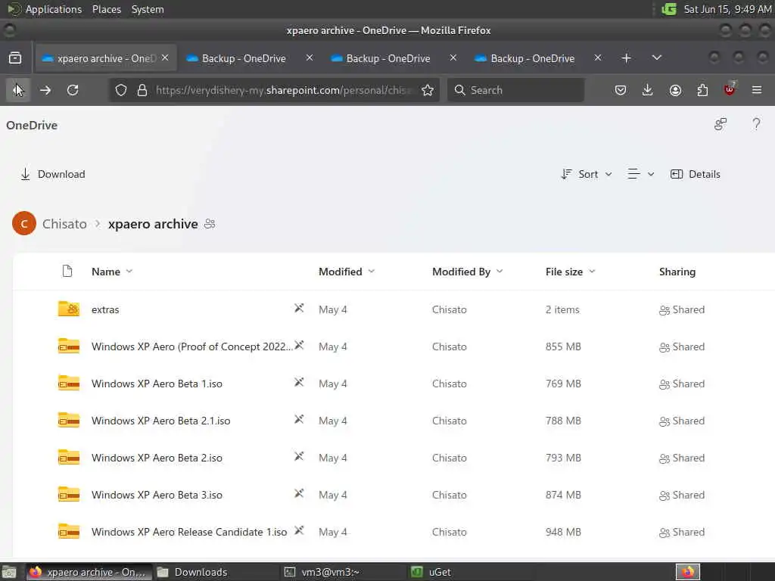Open the Firefox downloads panel

[648, 90]
